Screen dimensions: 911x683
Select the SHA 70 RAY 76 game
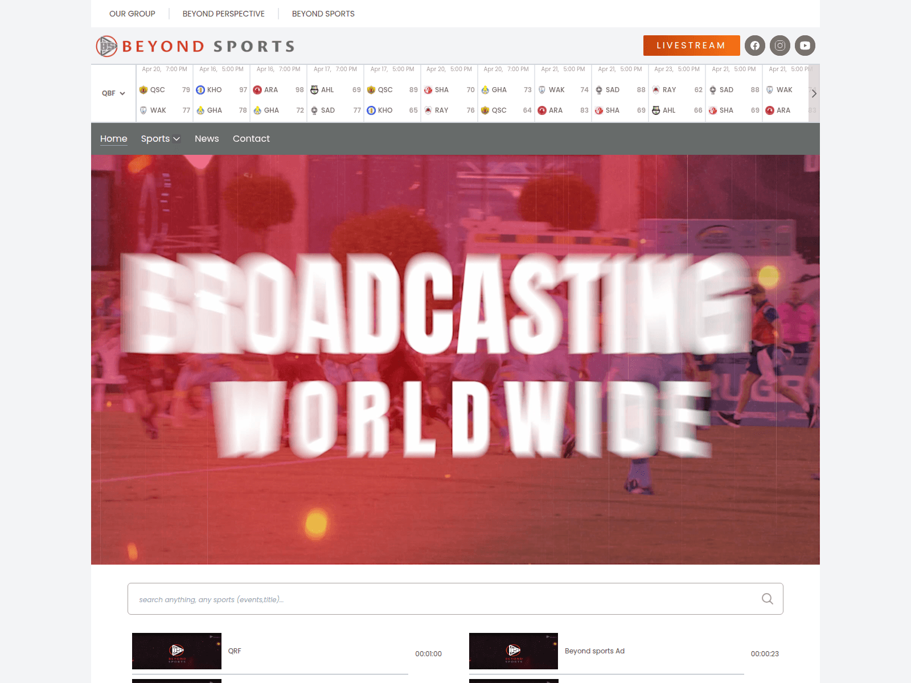(x=449, y=93)
